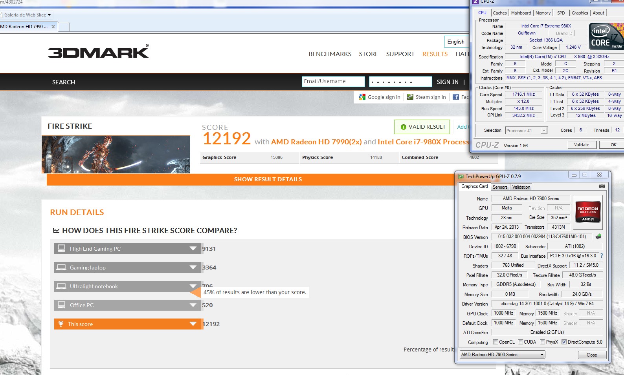Viewport: 624px width, 375px height.
Task: Click the Radeon Graphics logo in GPU-Z
Action: click(x=587, y=209)
